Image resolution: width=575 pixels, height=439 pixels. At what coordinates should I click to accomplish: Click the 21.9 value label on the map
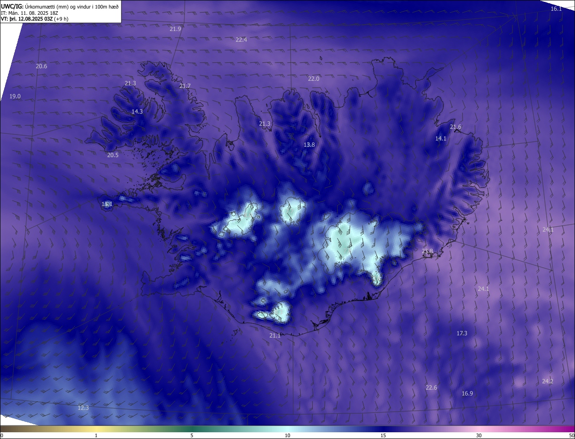[175, 29]
